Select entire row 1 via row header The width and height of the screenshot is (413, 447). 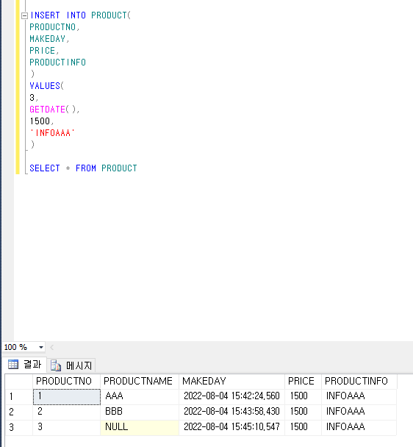19,396
